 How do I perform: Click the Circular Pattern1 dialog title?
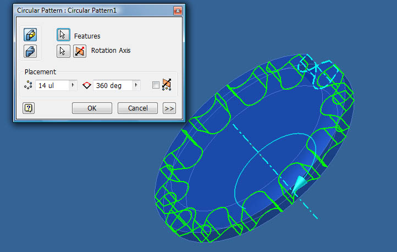coord(67,10)
